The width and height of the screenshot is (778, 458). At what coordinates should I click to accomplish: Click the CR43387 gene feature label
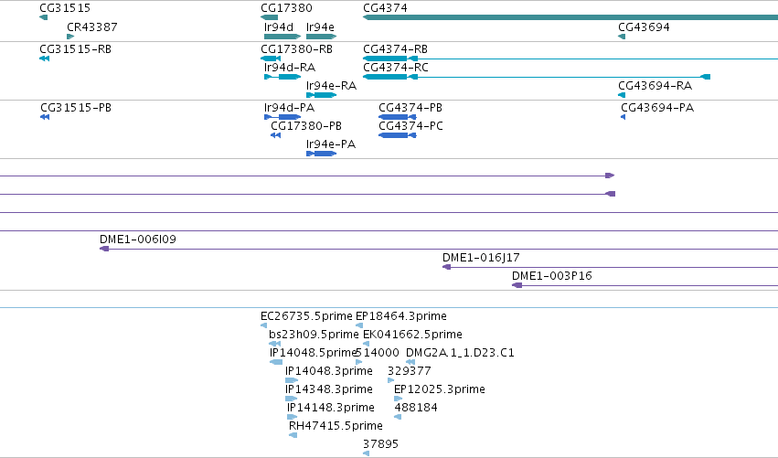92,27
